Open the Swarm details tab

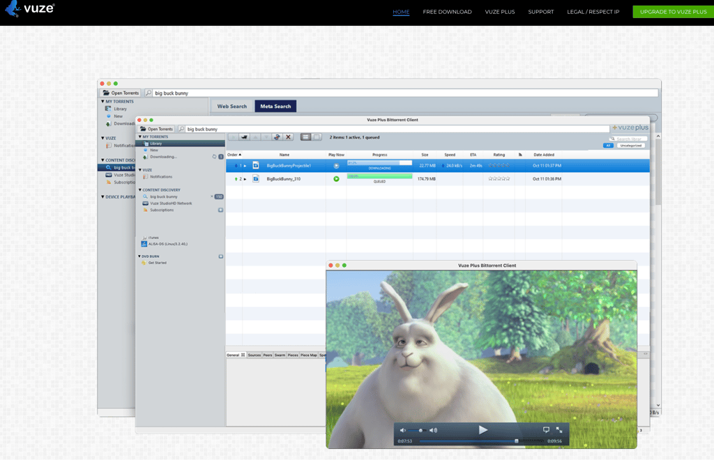click(280, 355)
